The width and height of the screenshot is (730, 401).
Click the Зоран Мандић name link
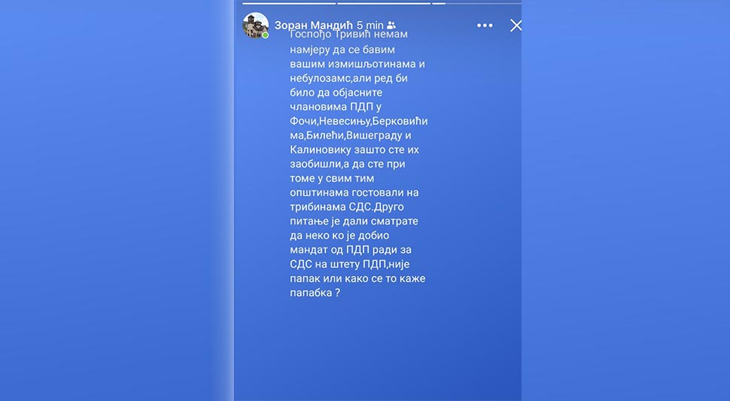pos(313,26)
